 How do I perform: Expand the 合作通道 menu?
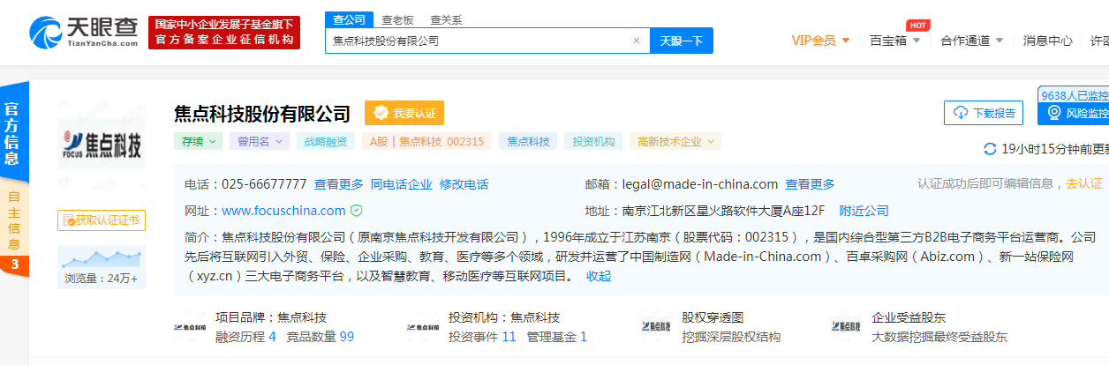pos(971,41)
